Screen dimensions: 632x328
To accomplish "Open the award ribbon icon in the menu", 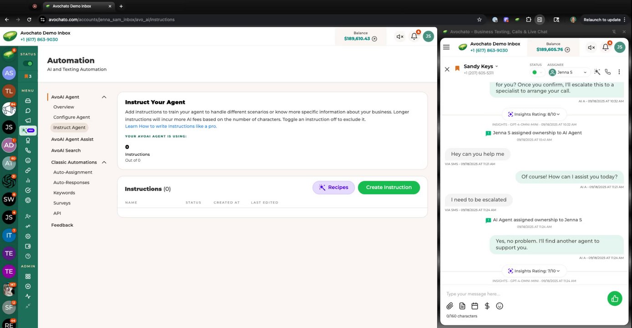I will pos(28,140).
